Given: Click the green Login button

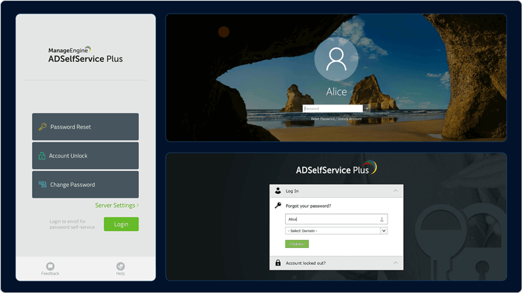Looking at the screenshot, I should 121,224.
